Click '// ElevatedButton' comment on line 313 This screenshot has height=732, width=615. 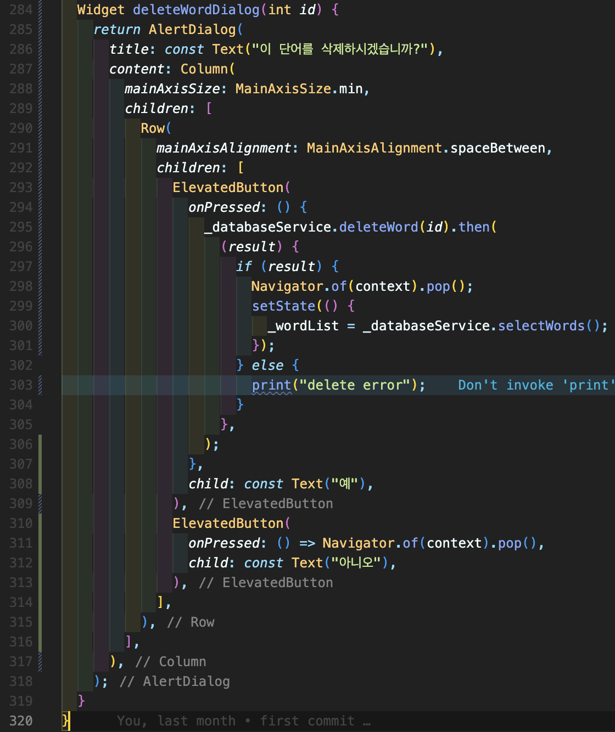(x=266, y=583)
